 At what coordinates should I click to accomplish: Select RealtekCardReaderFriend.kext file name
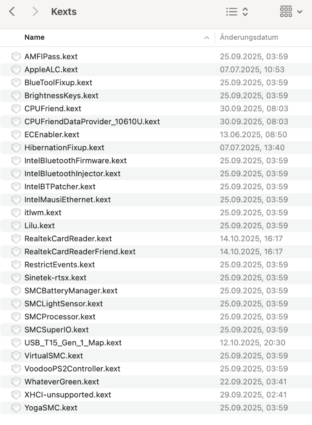pos(80,252)
